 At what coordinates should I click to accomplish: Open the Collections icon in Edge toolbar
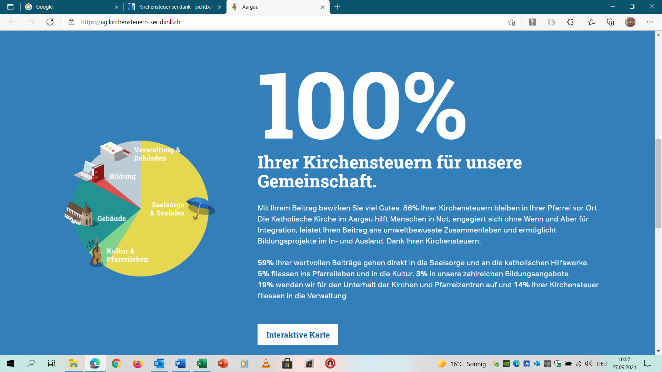pos(611,22)
